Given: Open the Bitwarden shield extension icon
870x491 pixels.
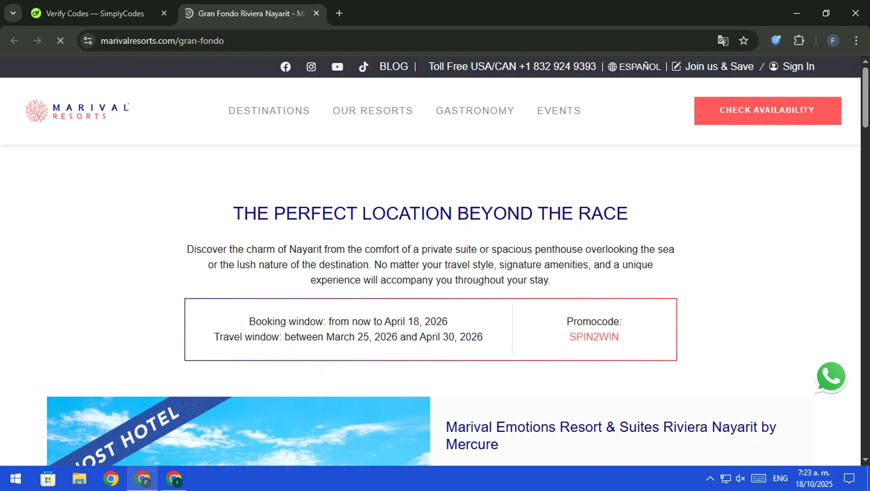Looking at the screenshot, I should [x=775, y=41].
